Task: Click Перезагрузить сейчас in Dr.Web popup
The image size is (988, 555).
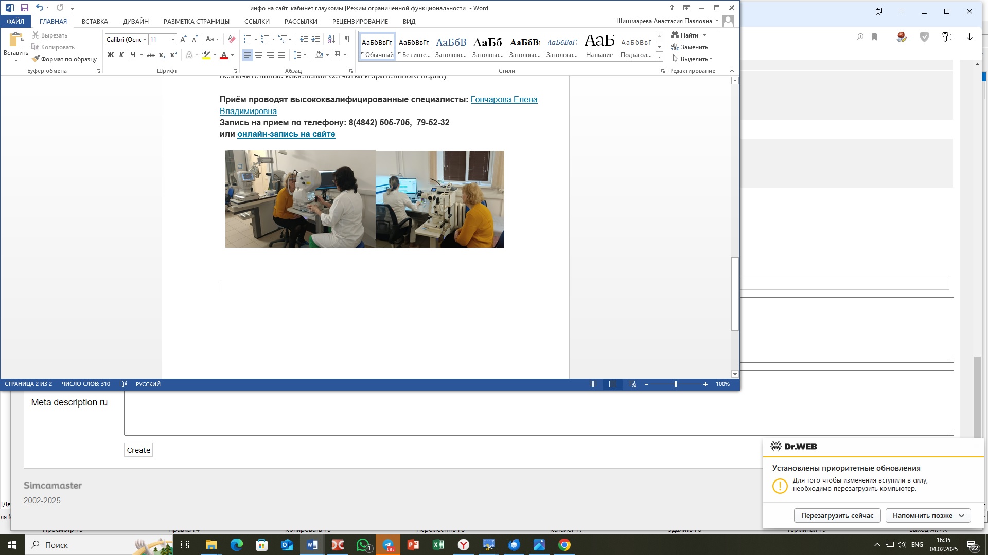Action: pos(837,515)
